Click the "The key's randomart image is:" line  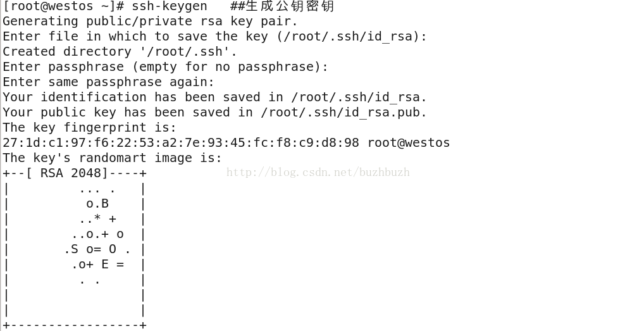[113, 158]
